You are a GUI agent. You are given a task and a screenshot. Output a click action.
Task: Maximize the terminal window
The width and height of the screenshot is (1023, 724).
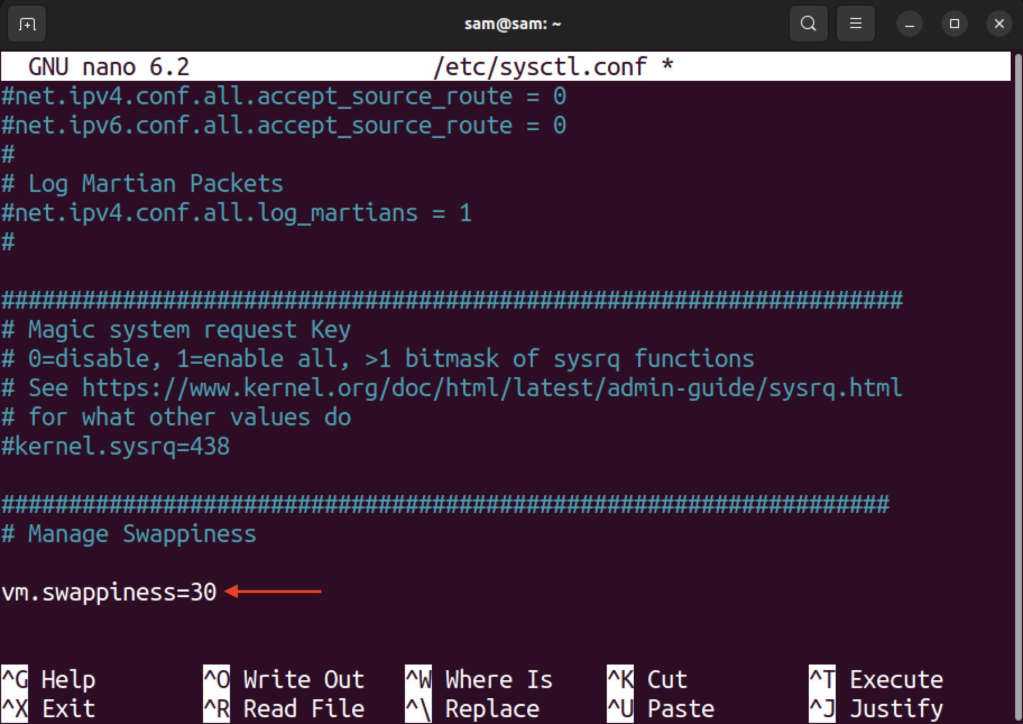pos(955,24)
